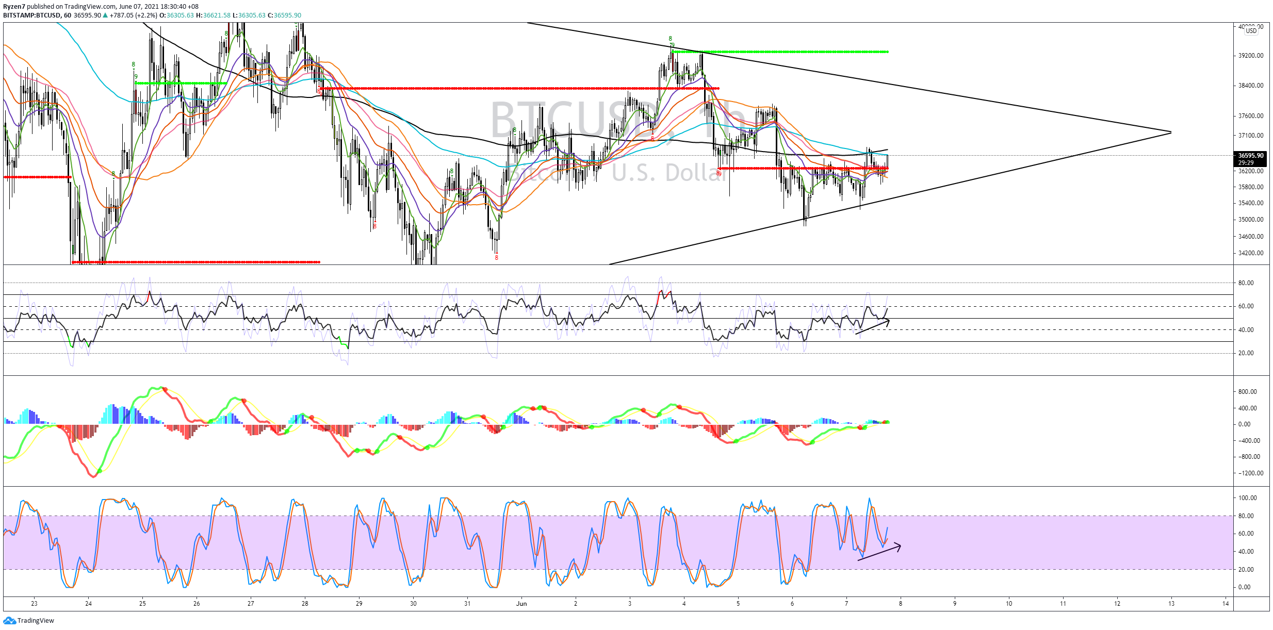Click date label 28 on time axis
The height and width of the screenshot is (630, 1273).
pyautogui.click(x=305, y=604)
